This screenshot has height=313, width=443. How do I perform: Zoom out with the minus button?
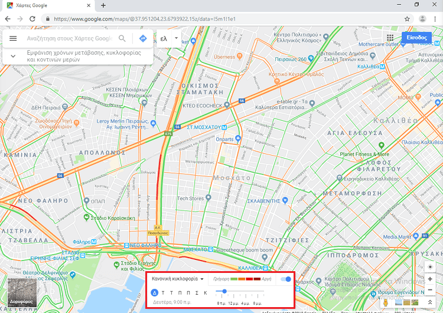pyautogui.click(x=430, y=290)
